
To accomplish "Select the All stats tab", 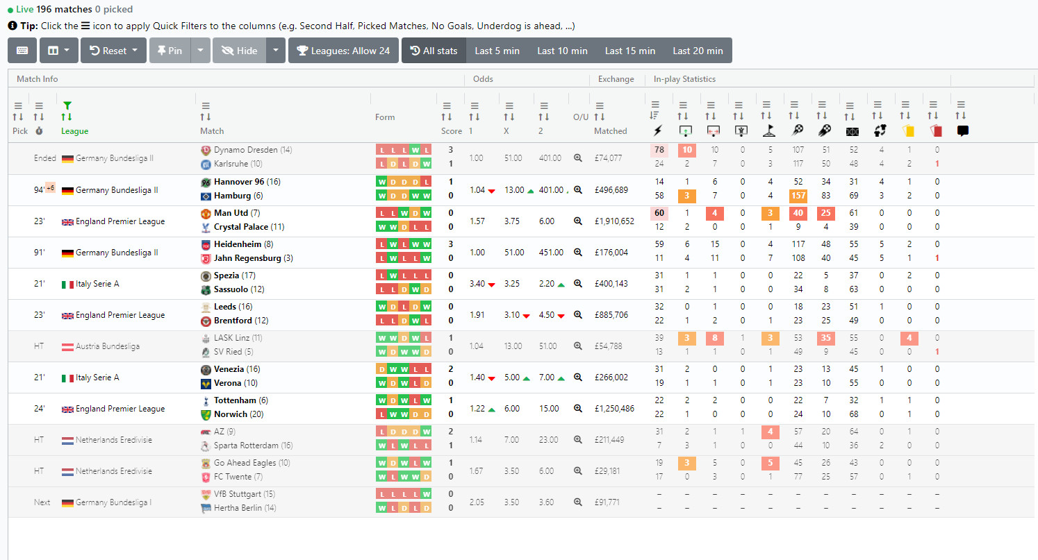I will tap(433, 50).
